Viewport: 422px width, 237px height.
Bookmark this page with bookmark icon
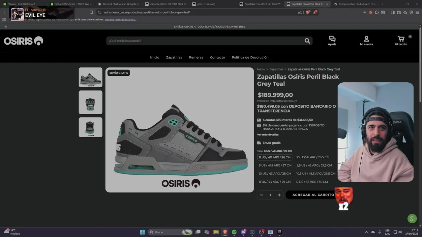pyautogui.click(x=91, y=13)
